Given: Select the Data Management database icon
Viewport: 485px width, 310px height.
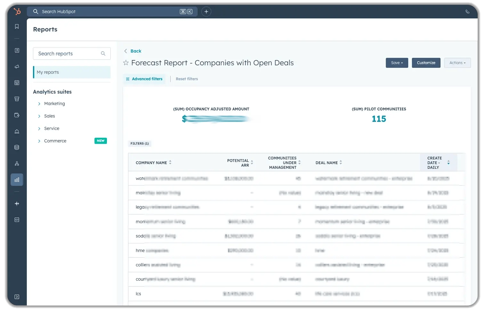Looking at the screenshot, I should pyautogui.click(x=17, y=147).
